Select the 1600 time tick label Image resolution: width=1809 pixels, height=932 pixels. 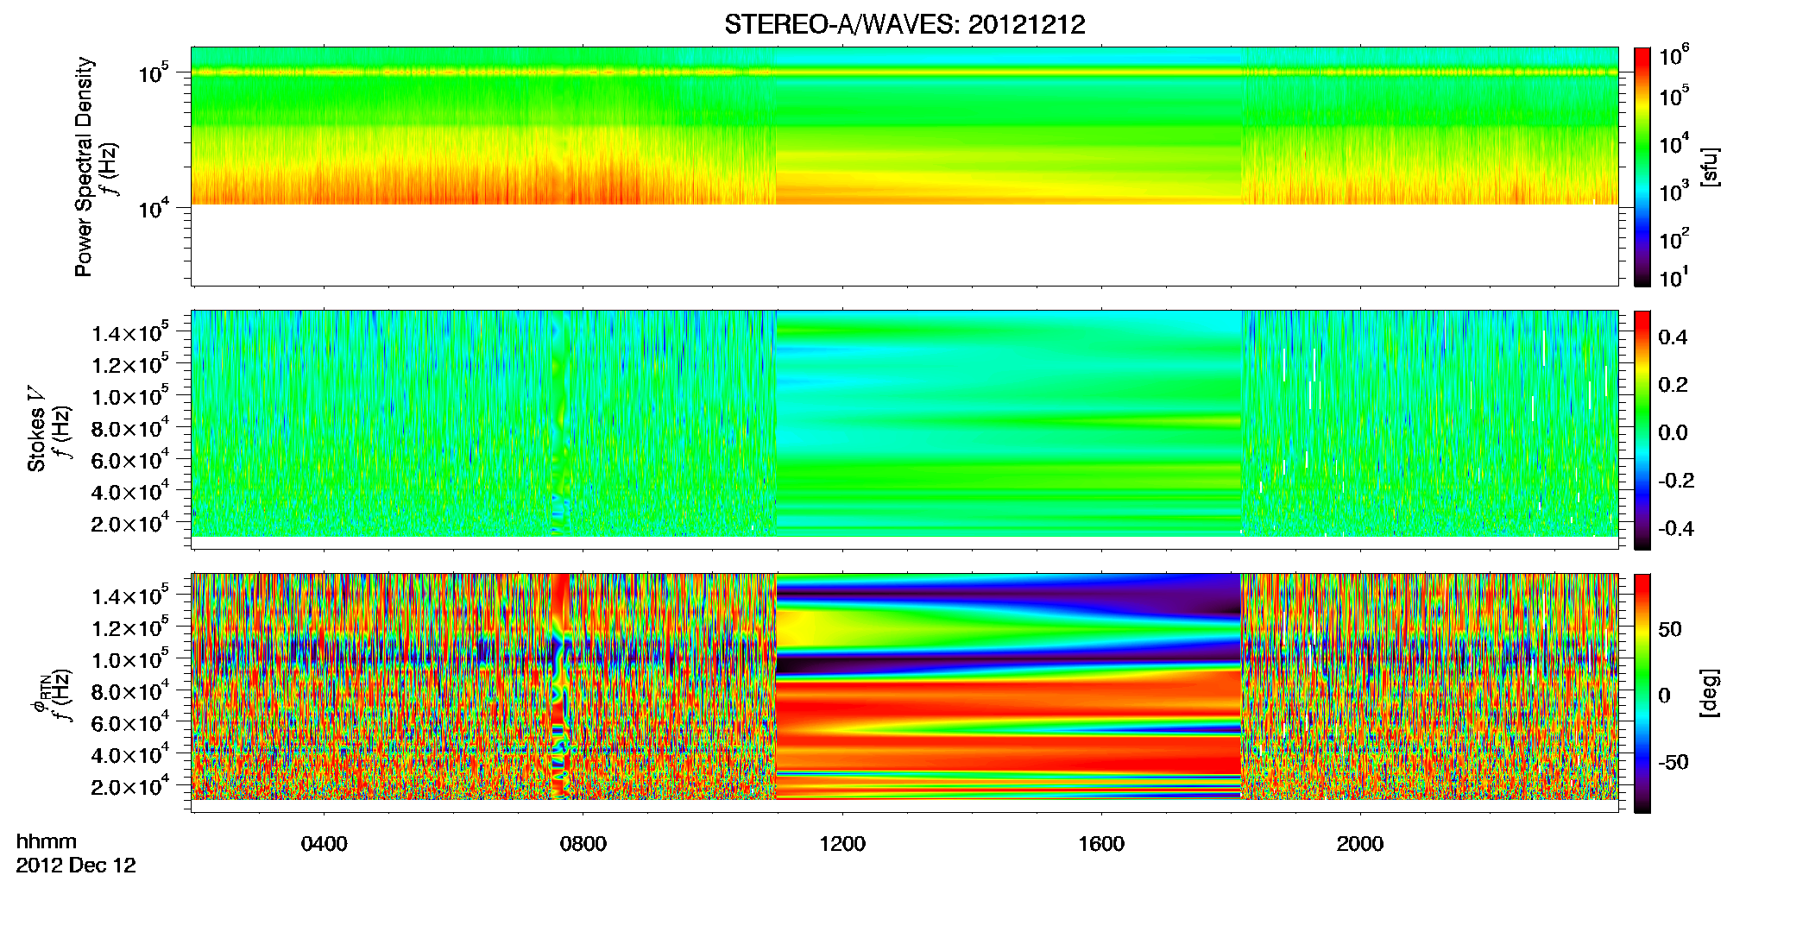click(x=1101, y=844)
